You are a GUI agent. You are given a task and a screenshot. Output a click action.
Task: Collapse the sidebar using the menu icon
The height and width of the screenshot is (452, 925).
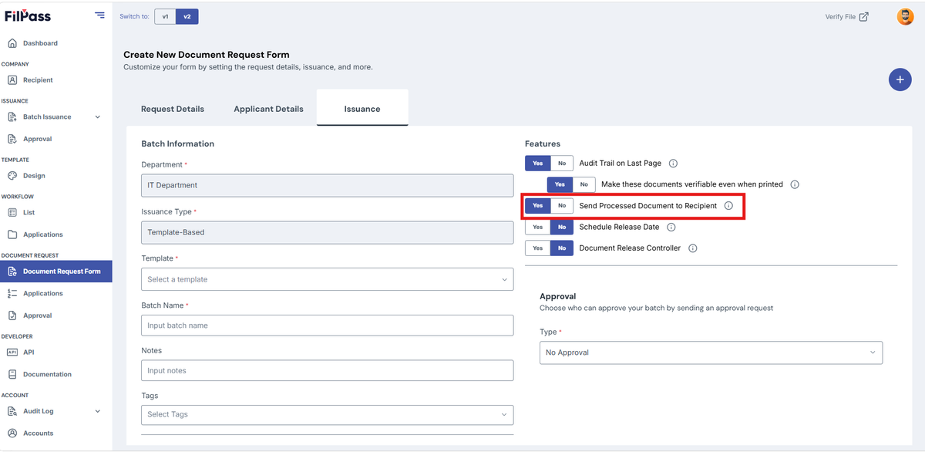click(x=99, y=15)
